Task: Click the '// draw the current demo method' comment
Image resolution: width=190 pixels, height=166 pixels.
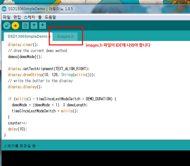Action: tap(37, 51)
